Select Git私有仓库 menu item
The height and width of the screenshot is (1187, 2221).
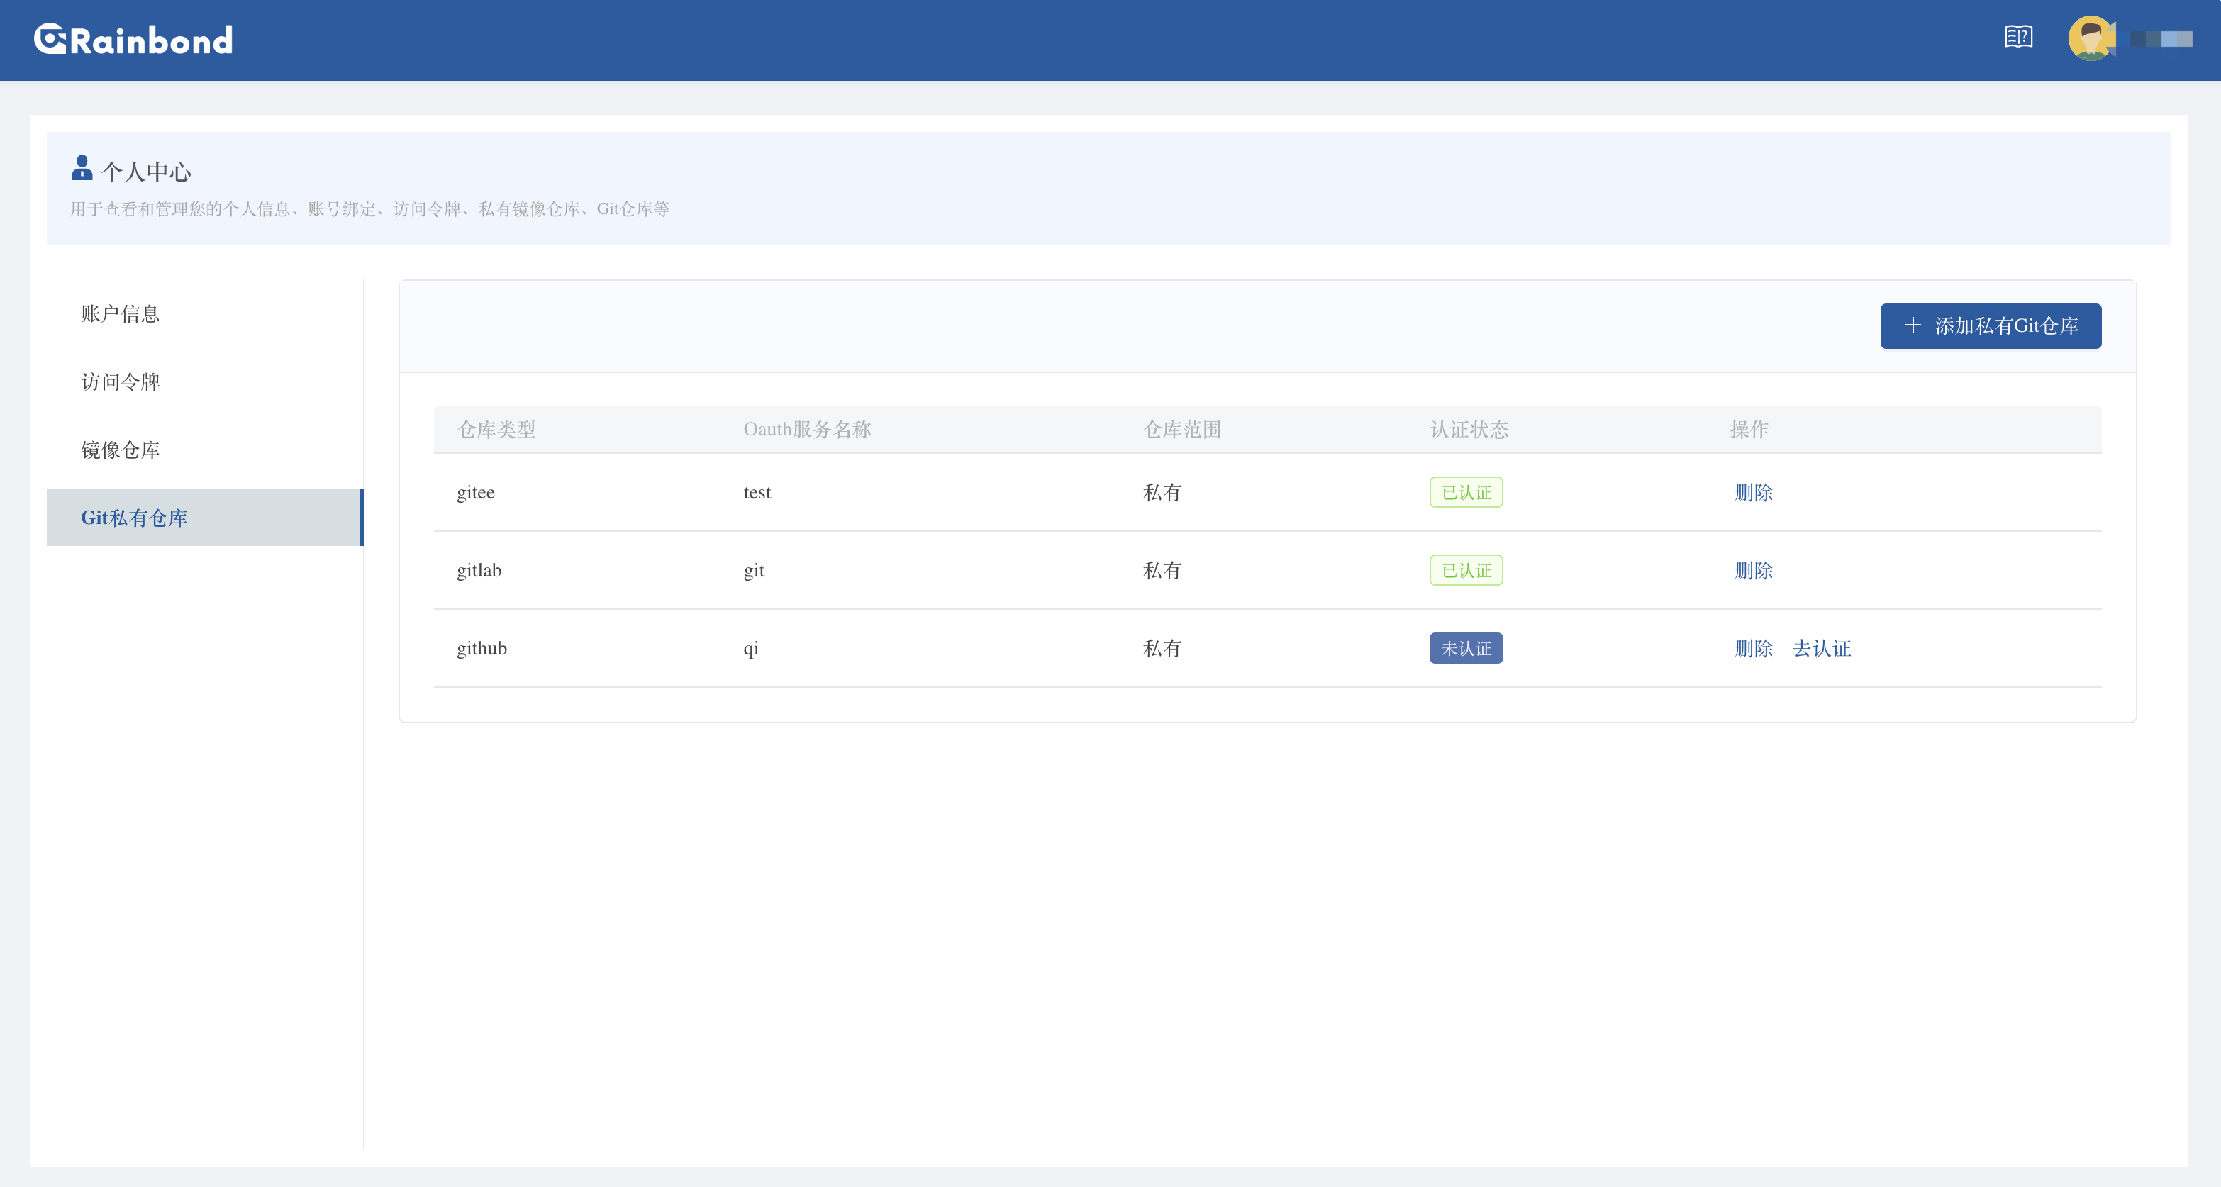point(205,517)
